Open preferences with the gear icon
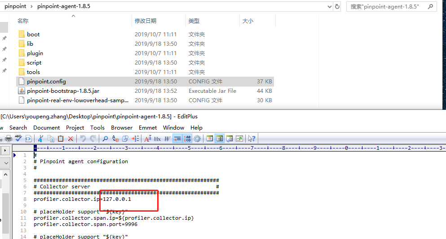The image size is (446, 239). point(197,139)
